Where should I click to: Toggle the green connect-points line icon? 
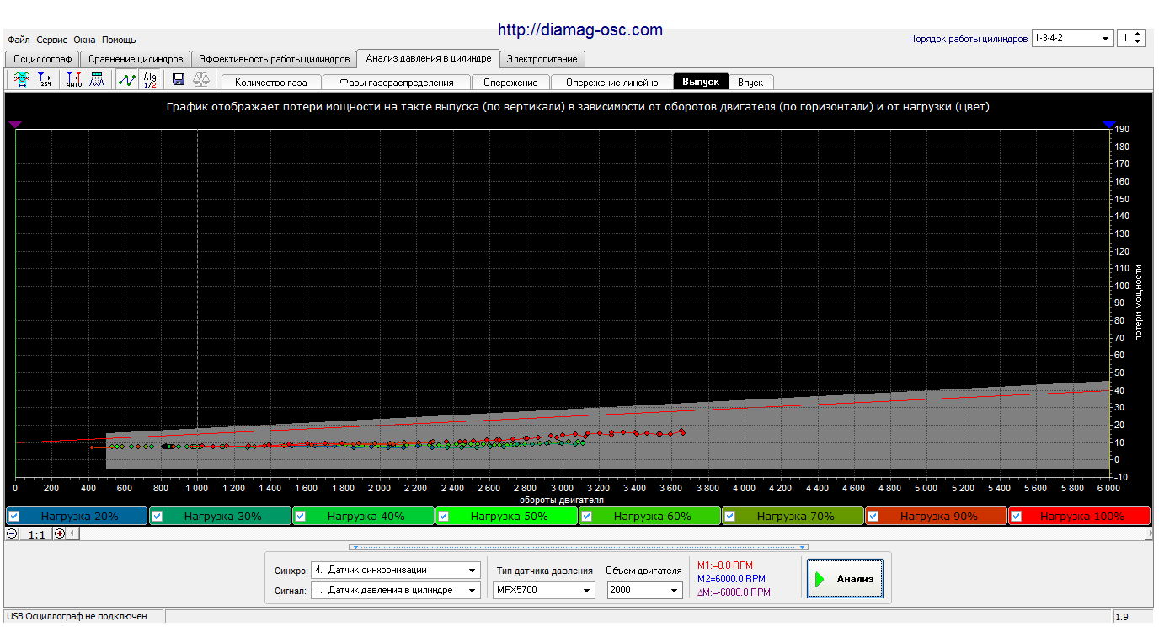(x=127, y=80)
